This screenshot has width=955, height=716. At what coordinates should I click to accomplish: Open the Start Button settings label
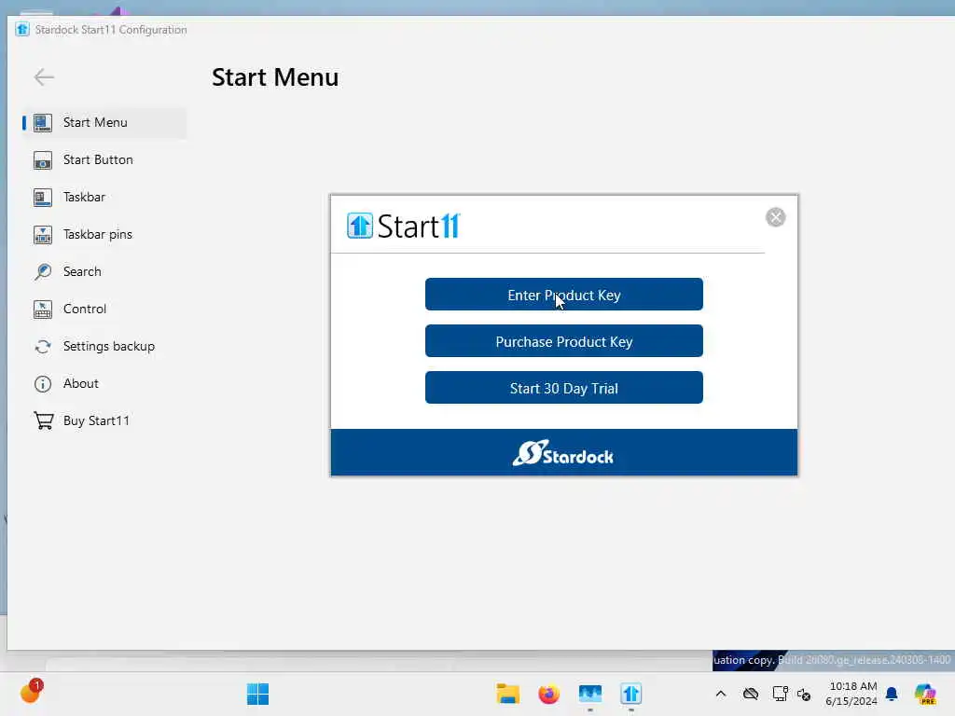98,159
